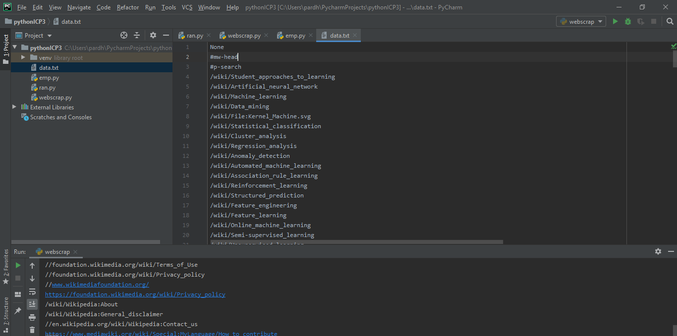The height and width of the screenshot is (336, 677).
Task: Start debugging with the bug icon
Action: (x=628, y=21)
